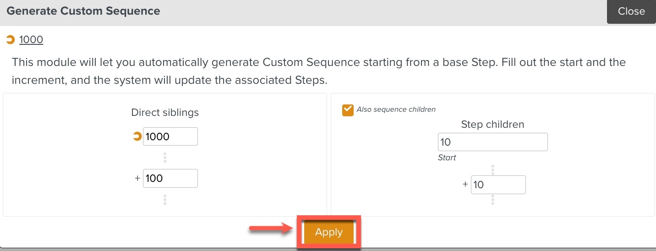Click the plus sign beside Step children increment
This screenshot has width=656, height=251.
(x=465, y=185)
